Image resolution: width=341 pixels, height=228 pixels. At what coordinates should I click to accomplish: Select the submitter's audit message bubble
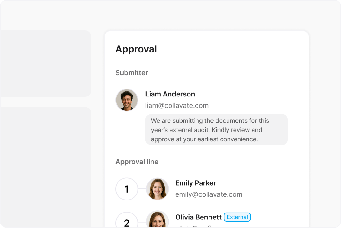[216, 130]
